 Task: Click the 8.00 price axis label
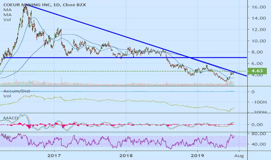pyautogui.click(x=257, y=52)
